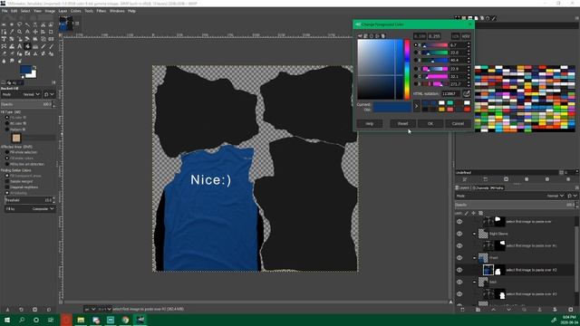This screenshot has height=326, width=580.
Task: Click eyedropper icon beside HTML notation
Action: click(467, 93)
